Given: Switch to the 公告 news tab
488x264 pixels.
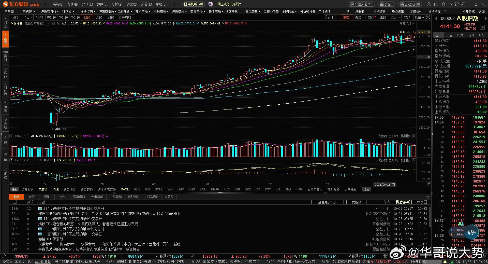Looking at the screenshot, I should [62, 197].
